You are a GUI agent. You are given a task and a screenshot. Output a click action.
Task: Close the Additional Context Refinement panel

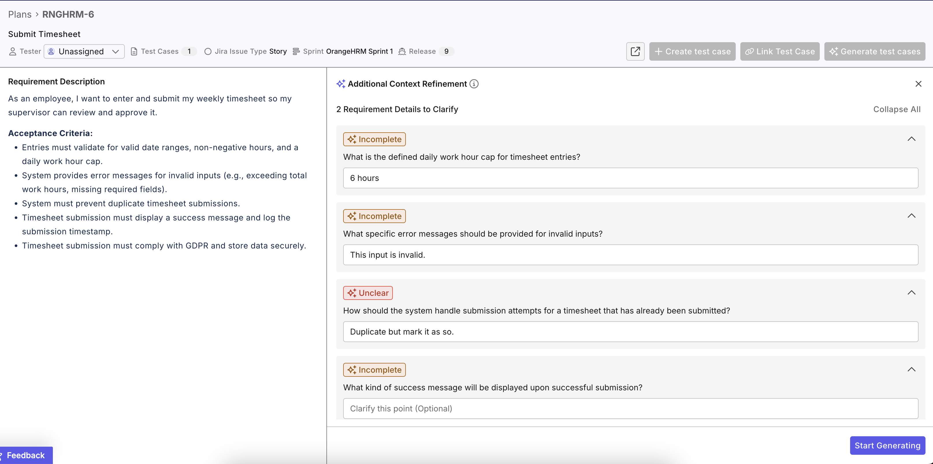919,84
